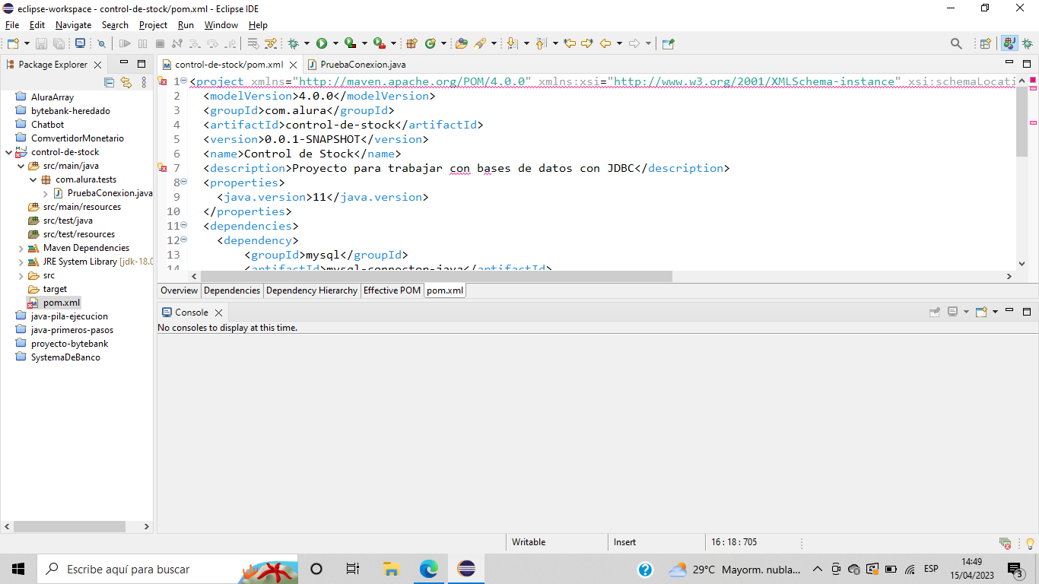The height and width of the screenshot is (584, 1039).
Task: Click the New Java Package icon
Action: click(411, 44)
